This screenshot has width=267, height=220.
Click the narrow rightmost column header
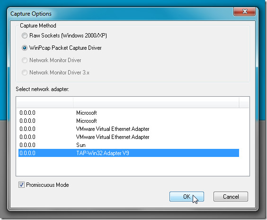click(244, 102)
